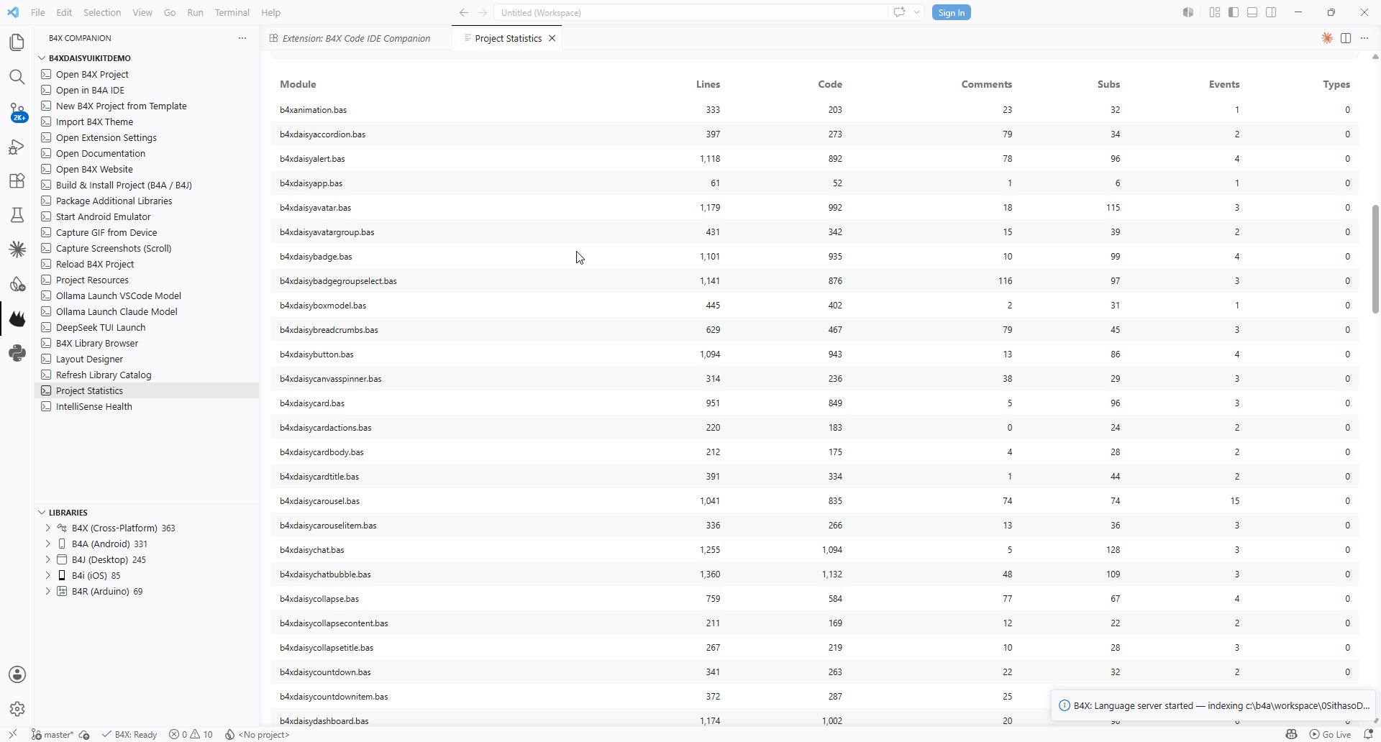Open Run and Debug view

(17, 147)
